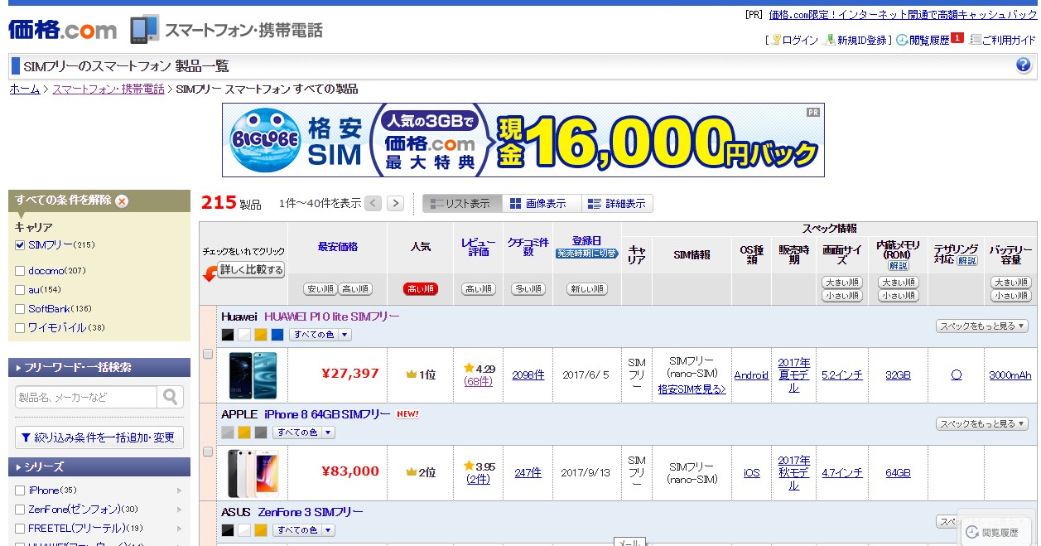Click the red 1 history badge
This screenshot has width=1041, height=546.
pyautogui.click(x=957, y=38)
